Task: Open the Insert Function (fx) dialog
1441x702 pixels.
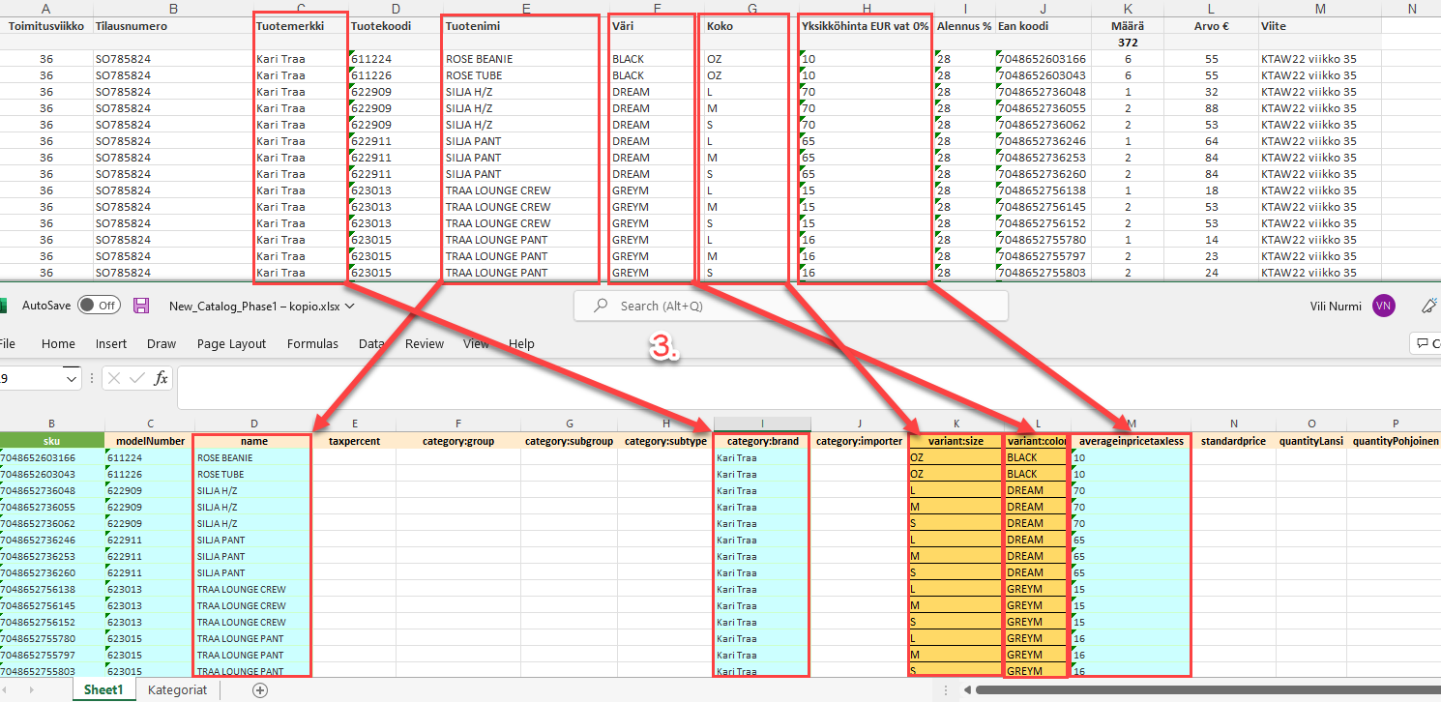Action: pos(161,377)
